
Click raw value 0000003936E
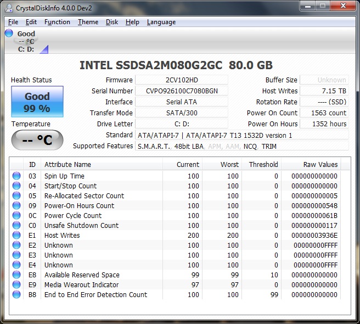[314, 235]
